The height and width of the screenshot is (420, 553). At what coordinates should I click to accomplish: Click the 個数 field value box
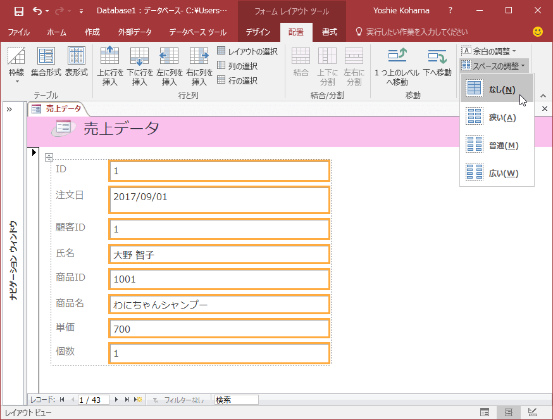[220, 353]
